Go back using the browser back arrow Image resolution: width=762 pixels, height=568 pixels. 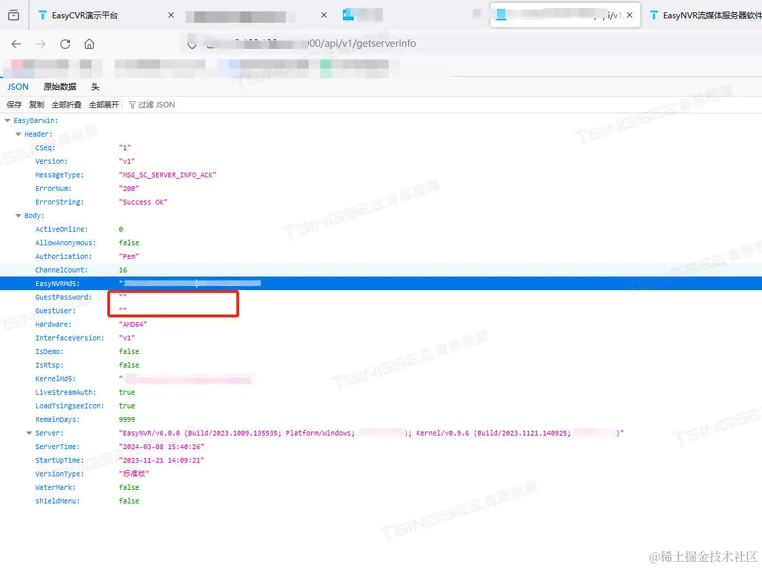pos(16,43)
